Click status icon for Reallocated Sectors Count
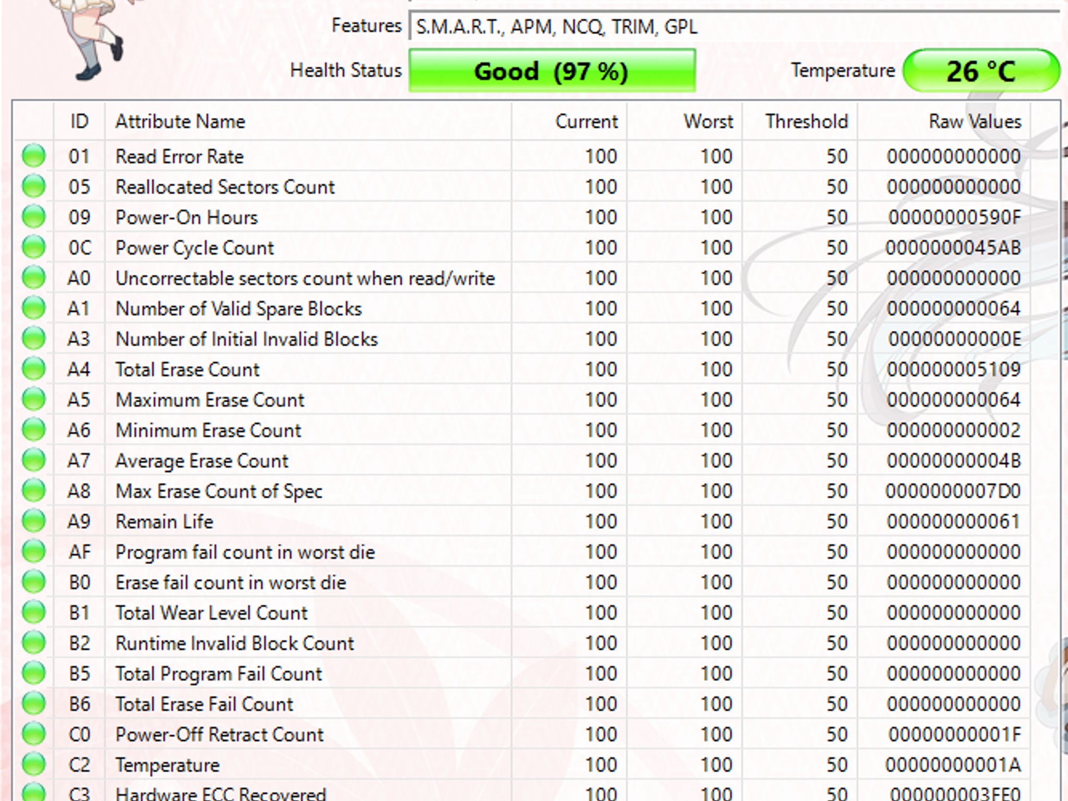The width and height of the screenshot is (1068, 801). tap(34, 186)
